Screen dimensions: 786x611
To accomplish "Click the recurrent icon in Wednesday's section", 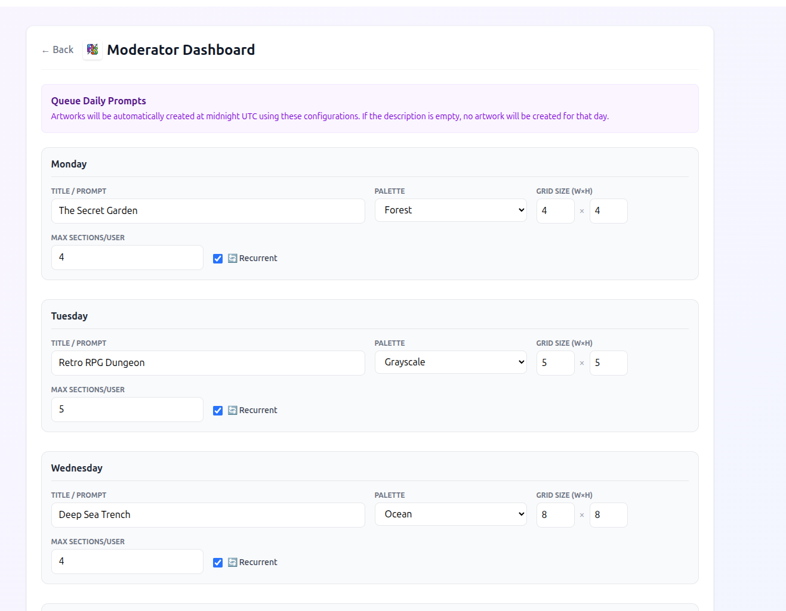I will pyautogui.click(x=233, y=562).
